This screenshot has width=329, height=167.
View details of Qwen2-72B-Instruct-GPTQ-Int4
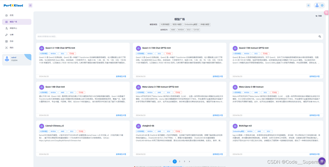tap(314, 76)
